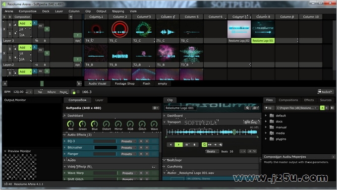Select ping-pong playback mode icon
337x190 pixels.
(210, 144)
